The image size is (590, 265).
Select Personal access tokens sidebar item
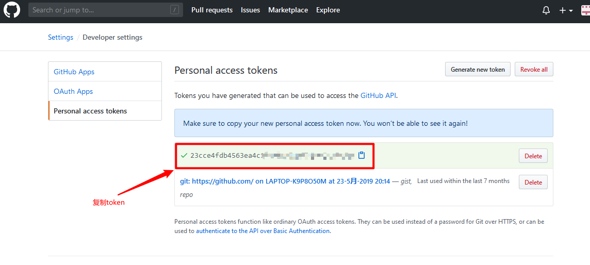coord(90,111)
